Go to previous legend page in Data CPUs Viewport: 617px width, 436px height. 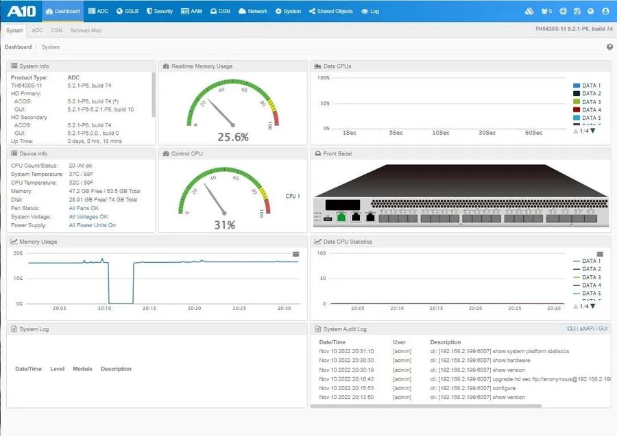coord(576,131)
